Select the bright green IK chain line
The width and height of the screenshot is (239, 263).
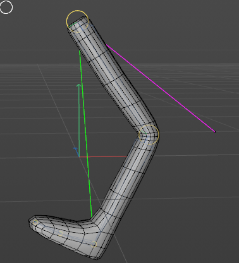click(x=85, y=134)
